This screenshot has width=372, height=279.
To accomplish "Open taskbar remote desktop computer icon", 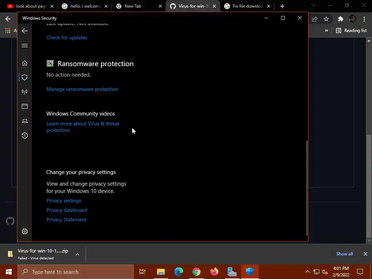I will [x=232, y=272].
